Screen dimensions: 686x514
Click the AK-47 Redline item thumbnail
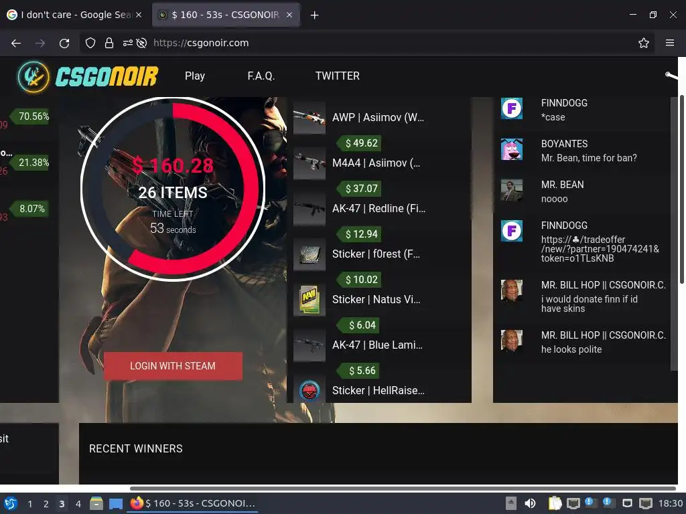pos(310,209)
